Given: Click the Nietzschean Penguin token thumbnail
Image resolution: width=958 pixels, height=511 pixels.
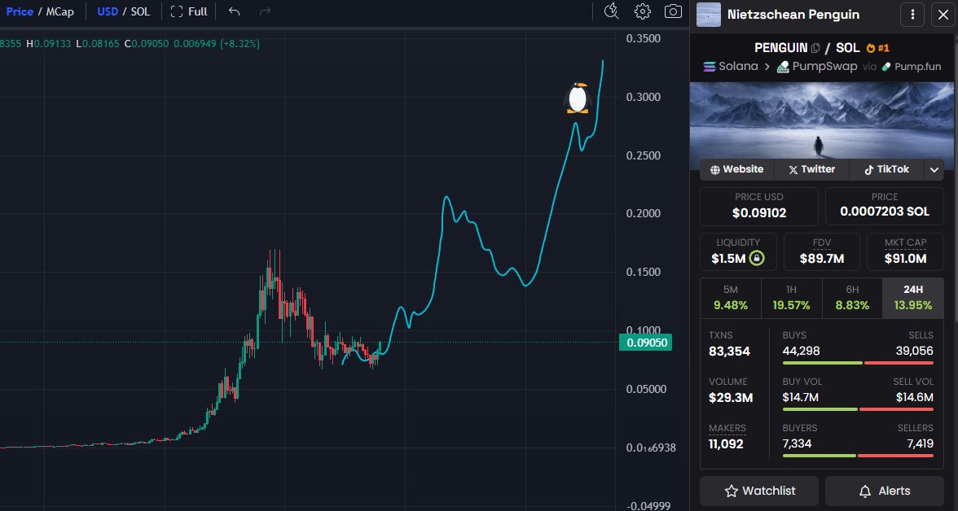Looking at the screenshot, I should click(709, 15).
